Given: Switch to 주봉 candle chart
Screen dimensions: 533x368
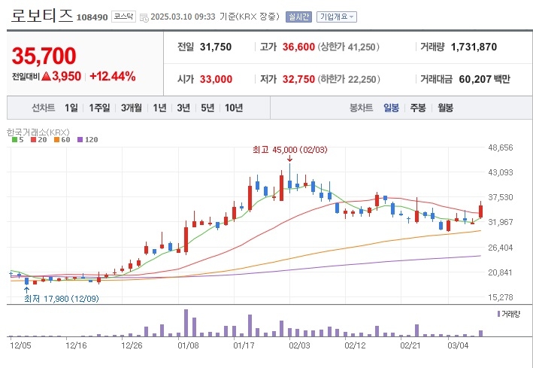Looking at the screenshot, I should tap(418, 108).
